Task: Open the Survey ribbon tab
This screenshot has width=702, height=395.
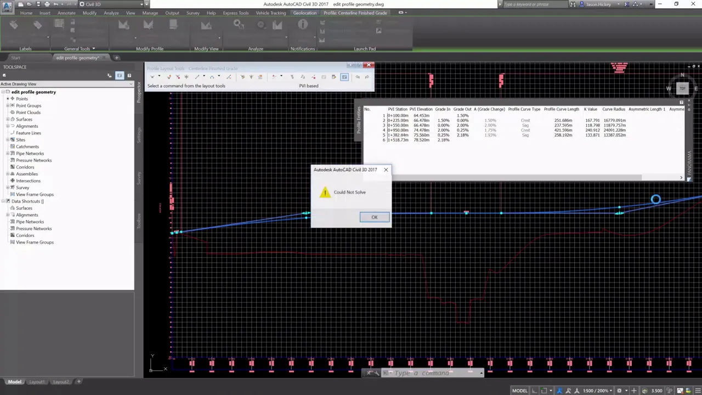Action: click(193, 13)
